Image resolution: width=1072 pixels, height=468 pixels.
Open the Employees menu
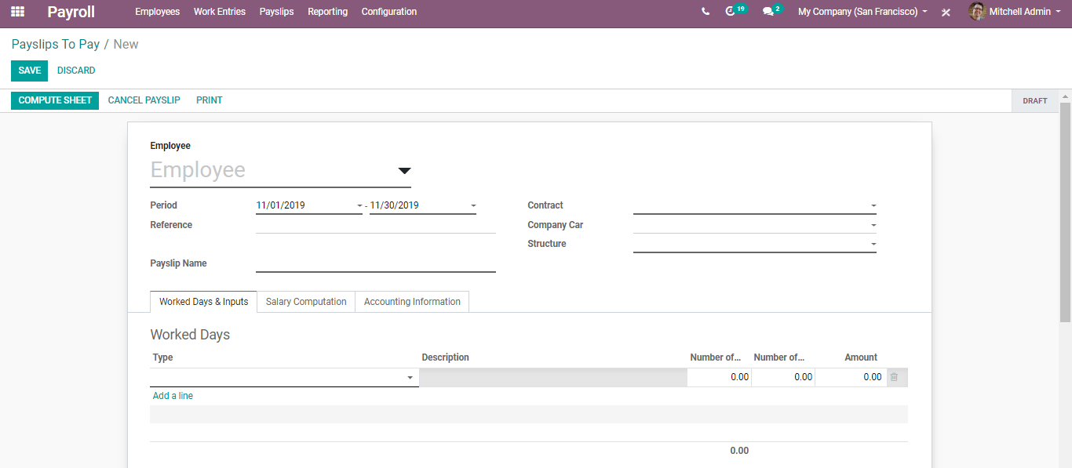[x=157, y=12]
